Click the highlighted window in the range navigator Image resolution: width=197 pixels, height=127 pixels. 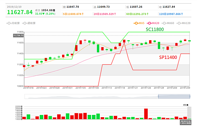174,97
